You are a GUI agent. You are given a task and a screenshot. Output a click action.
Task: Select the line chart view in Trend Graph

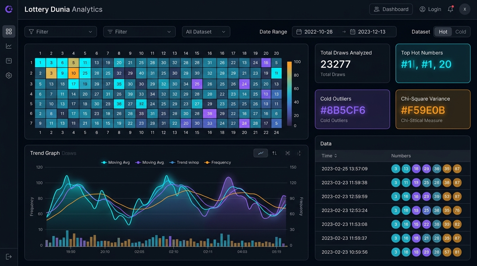tap(261, 153)
